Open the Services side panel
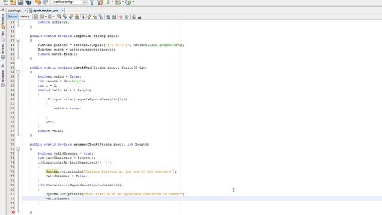Viewport: 382px width, 215px height. (2, 52)
